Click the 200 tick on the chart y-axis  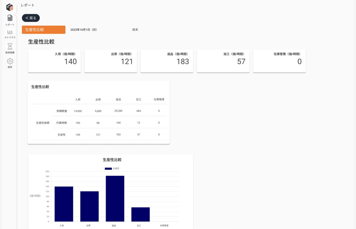47,171
